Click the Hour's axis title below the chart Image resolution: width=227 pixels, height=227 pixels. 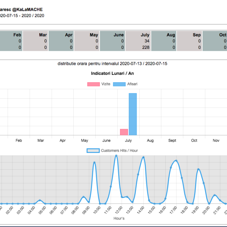[x=119, y=218]
